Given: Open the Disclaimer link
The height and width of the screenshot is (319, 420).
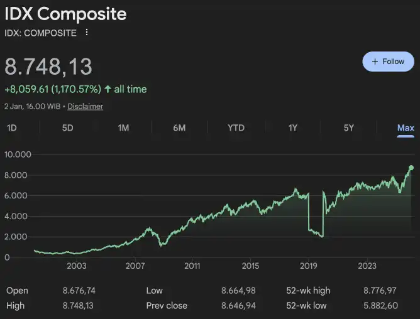Looking at the screenshot, I should 85,106.
